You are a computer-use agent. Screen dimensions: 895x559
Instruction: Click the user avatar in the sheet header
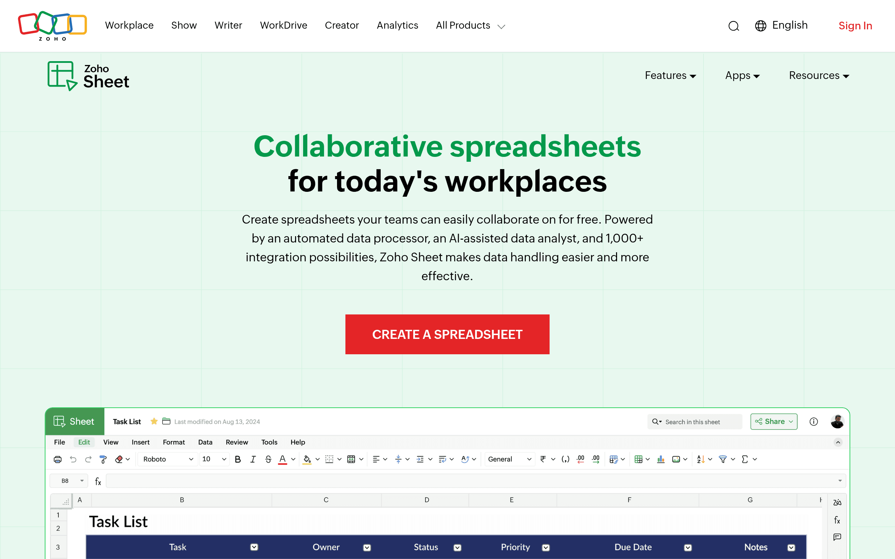click(837, 421)
